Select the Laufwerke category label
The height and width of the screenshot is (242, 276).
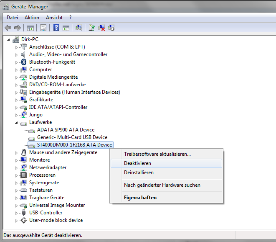coord(41,122)
